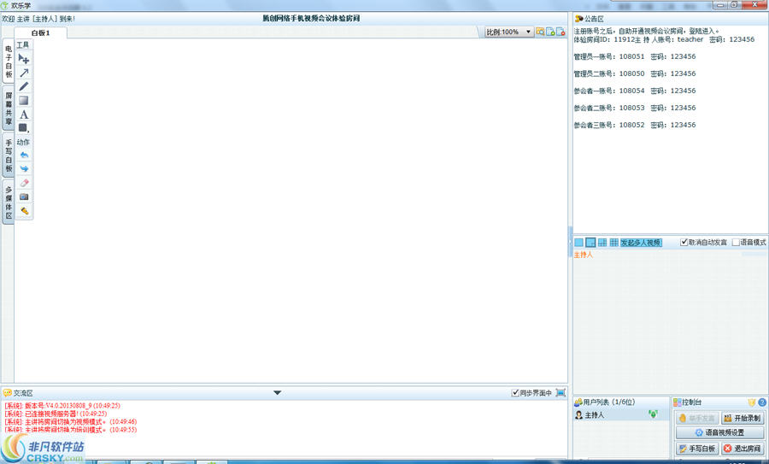Click 发起多人视频 button

pyautogui.click(x=641, y=243)
